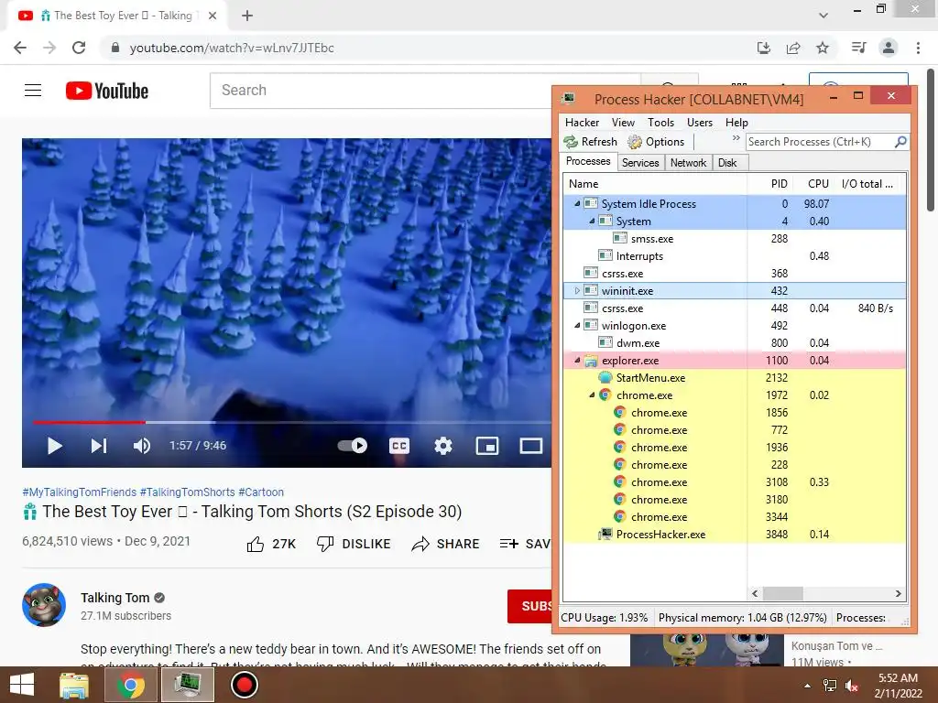
Task: Mute the video with the speaker icon
Action: tap(142, 446)
